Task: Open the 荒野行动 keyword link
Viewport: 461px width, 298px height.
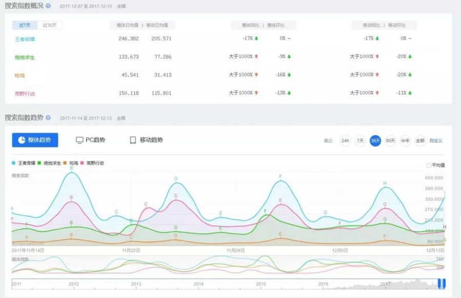Action: 25,93
